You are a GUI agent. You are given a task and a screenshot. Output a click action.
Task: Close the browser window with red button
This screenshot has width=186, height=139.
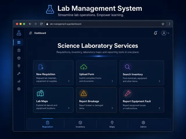[17, 24]
